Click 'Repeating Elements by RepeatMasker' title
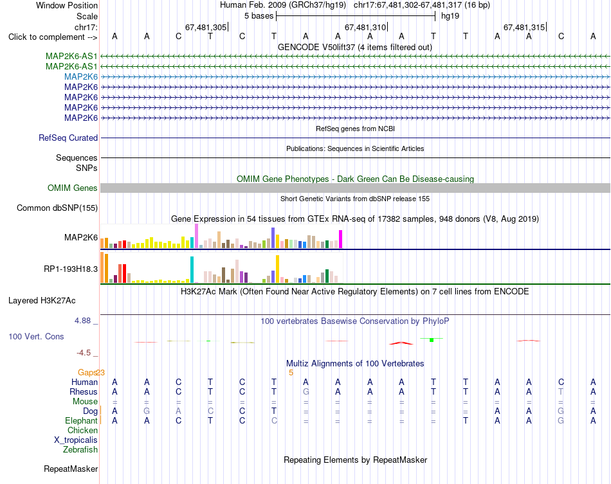Viewport: 611px width, 484px height. [355, 460]
